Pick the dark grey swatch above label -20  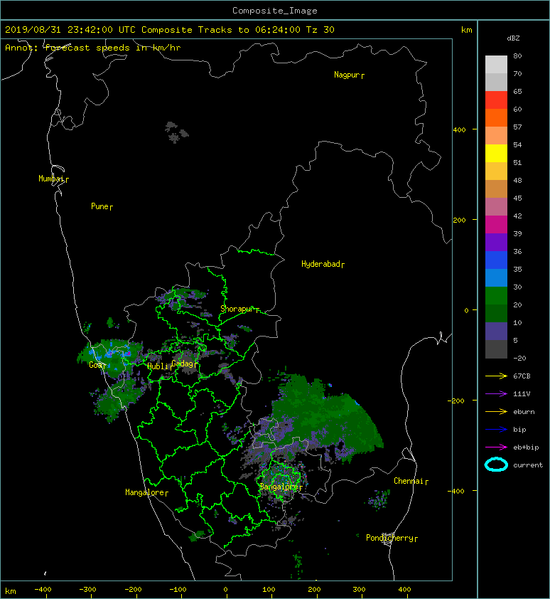click(496, 349)
